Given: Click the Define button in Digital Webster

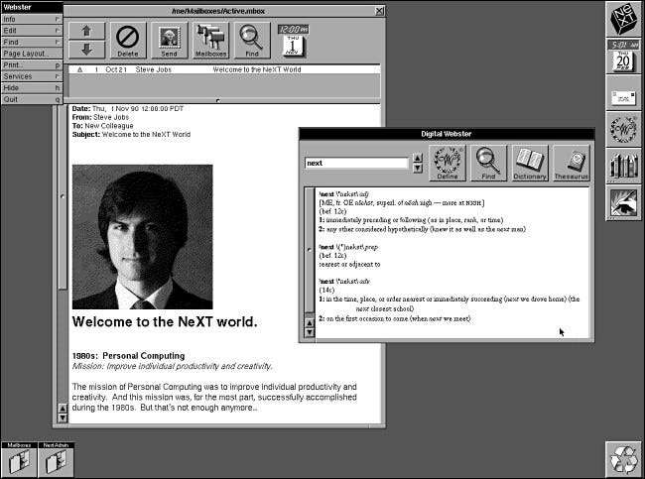Looking at the screenshot, I should coord(448,163).
